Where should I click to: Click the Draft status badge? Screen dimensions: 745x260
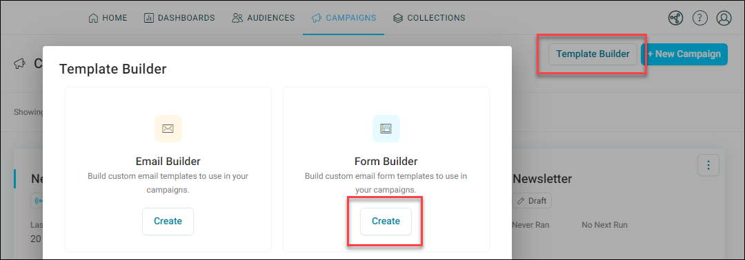[532, 201]
